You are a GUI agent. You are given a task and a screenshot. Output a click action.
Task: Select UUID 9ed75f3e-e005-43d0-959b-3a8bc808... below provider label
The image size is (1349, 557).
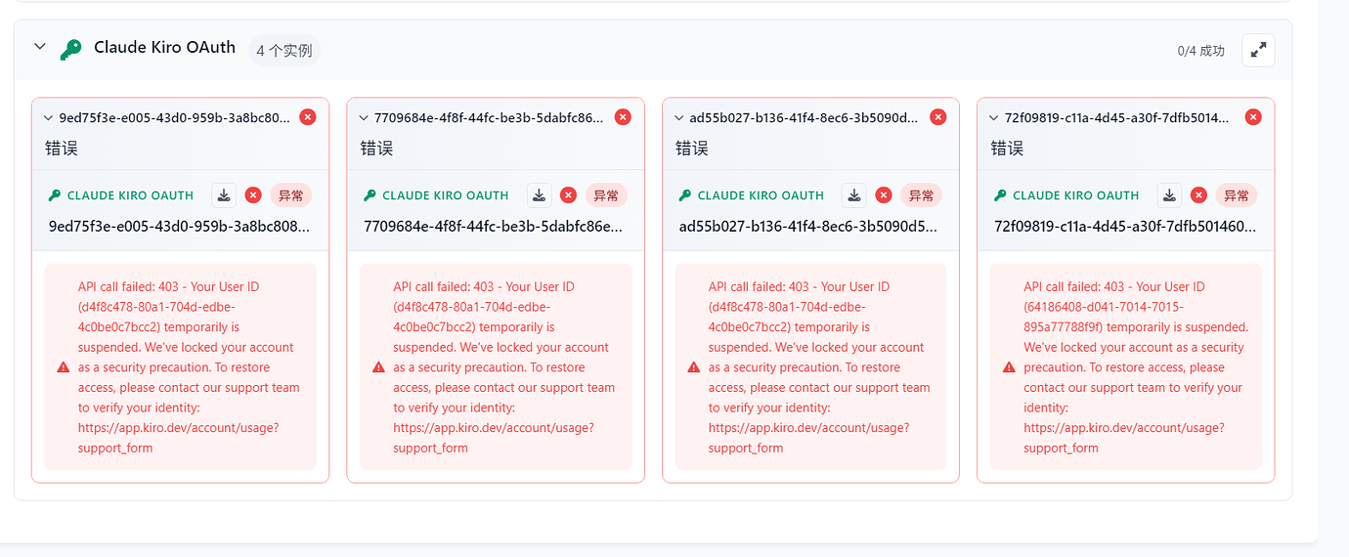point(180,227)
